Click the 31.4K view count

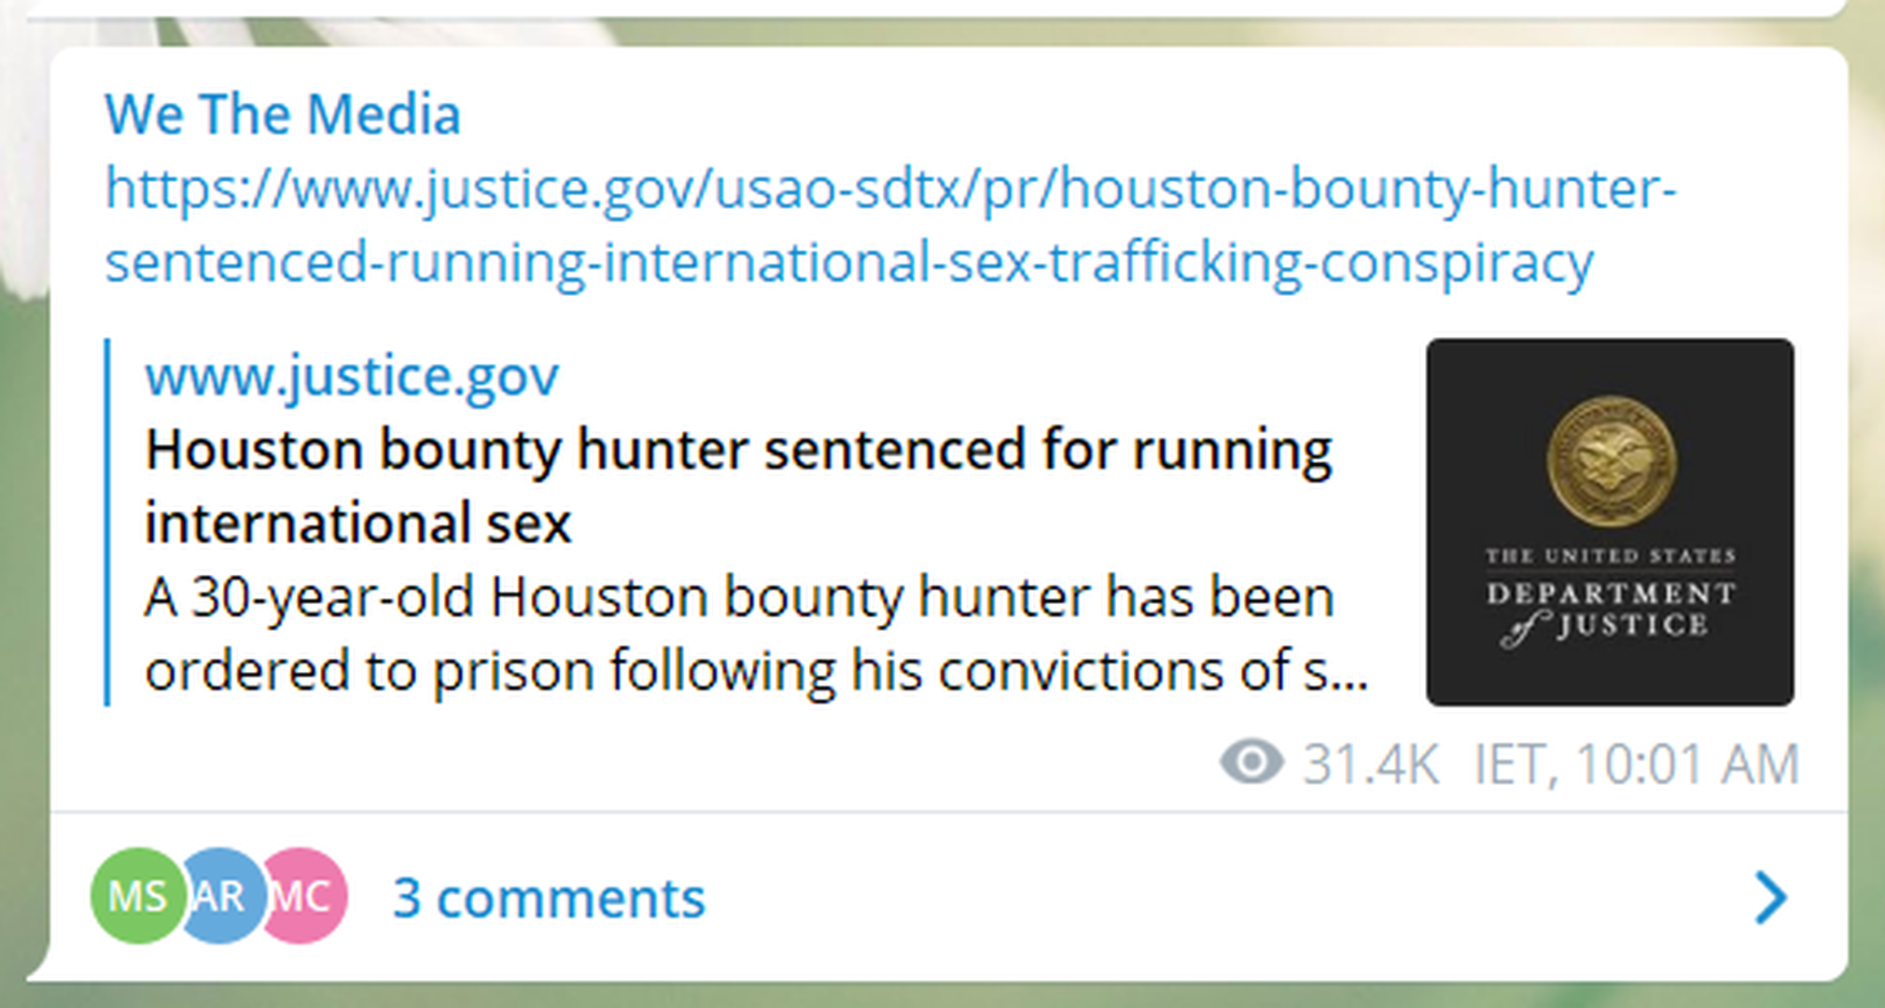click(x=1370, y=764)
